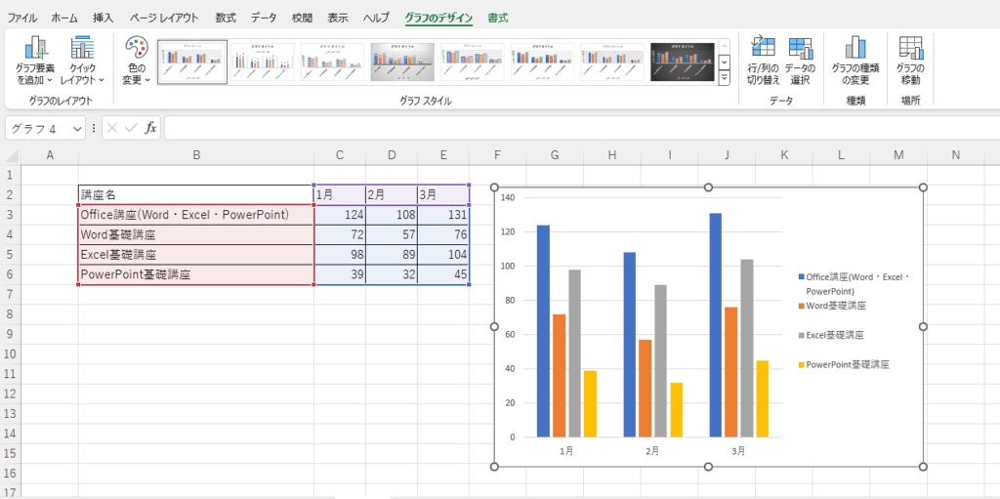Click データの選択 icon
This screenshot has height=499, width=1000.
click(800, 62)
